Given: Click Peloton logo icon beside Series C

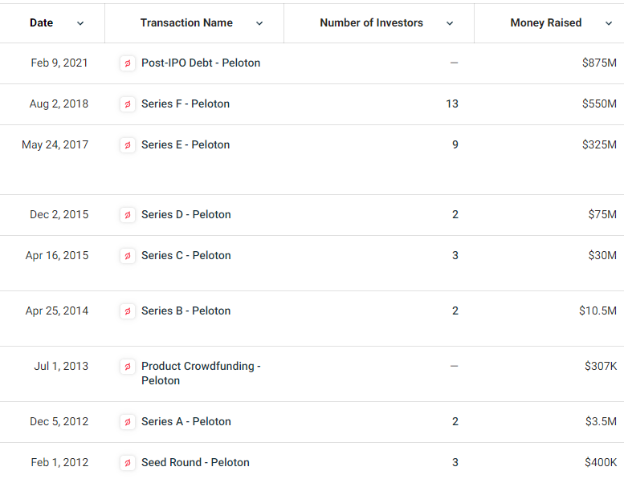Looking at the screenshot, I should [x=128, y=256].
